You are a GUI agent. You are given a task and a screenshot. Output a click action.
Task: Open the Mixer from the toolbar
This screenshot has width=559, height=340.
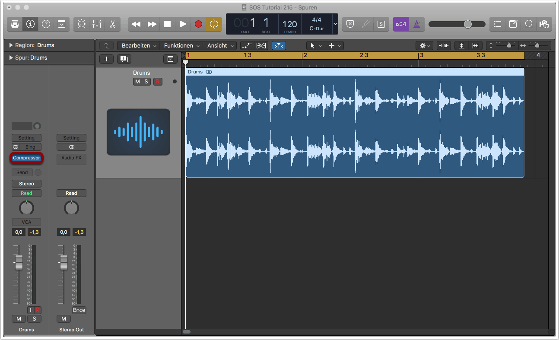click(x=97, y=24)
